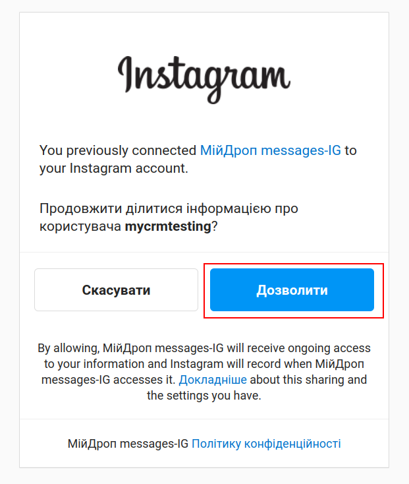The image size is (409, 484).
Task: Click the 'Instagram will record' disclaimer line
Action: click(204, 364)
